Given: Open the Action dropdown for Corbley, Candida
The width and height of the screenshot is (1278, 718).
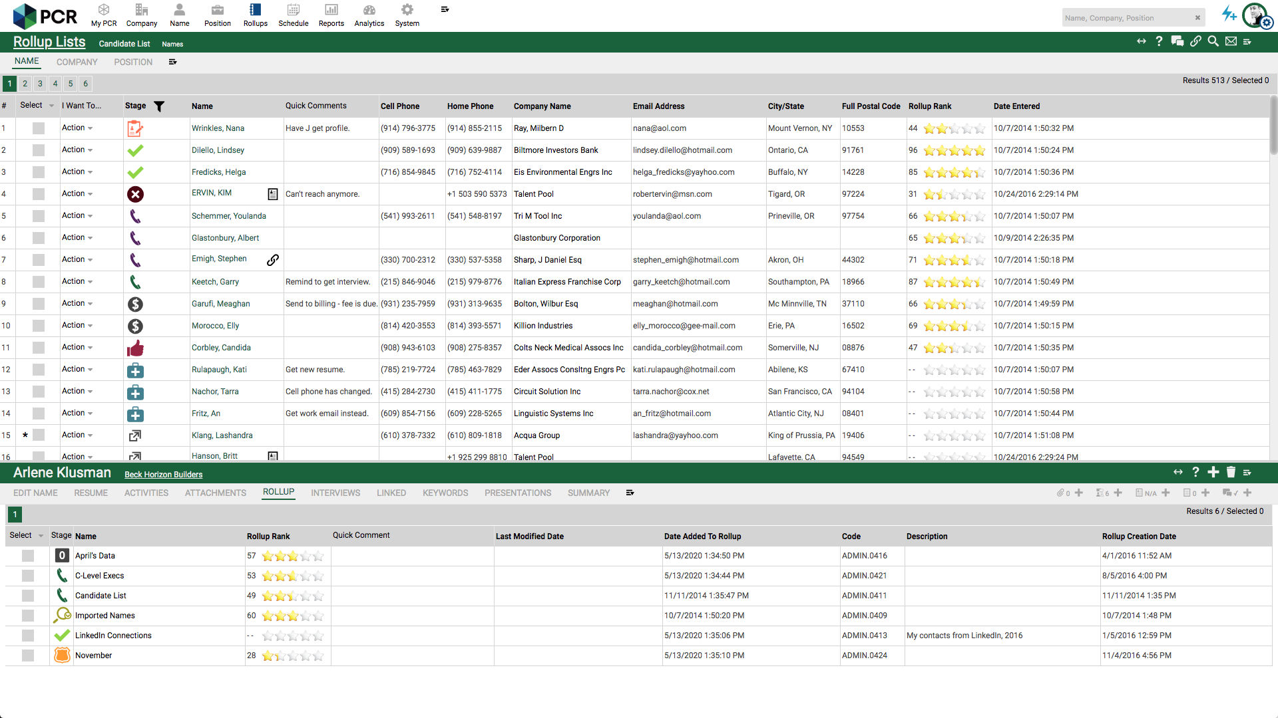Looking at the screenshot, I should coord(77,348).
